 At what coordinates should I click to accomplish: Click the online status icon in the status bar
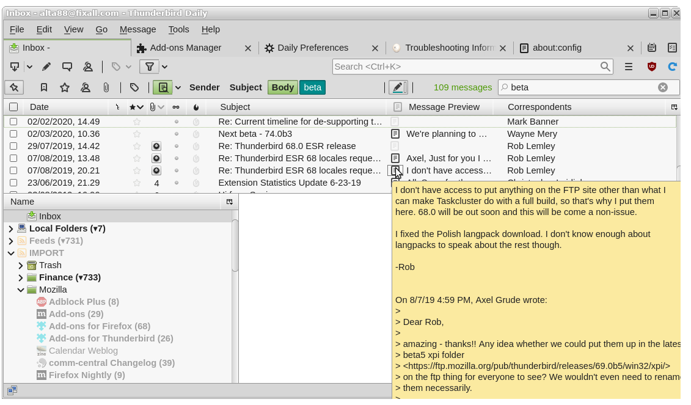tap(12, 390)
